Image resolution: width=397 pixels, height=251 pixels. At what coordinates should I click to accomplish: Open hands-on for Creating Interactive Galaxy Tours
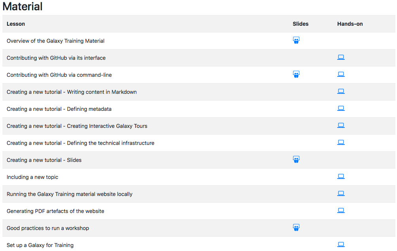pos(341,125)
